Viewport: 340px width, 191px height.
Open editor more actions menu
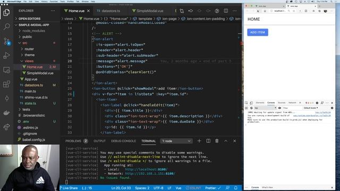click(x=235, y=11)
